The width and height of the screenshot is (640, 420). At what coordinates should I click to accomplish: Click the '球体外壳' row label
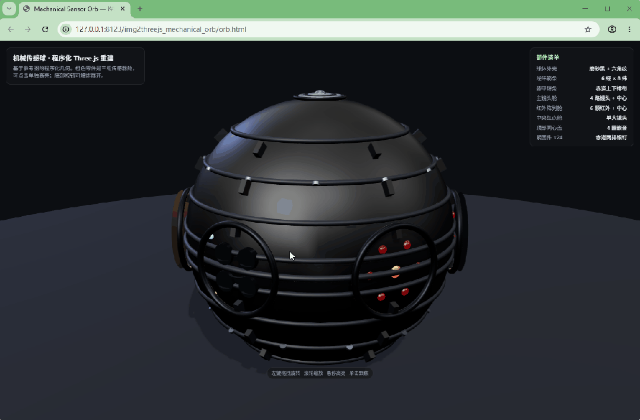tap(546, 69)
